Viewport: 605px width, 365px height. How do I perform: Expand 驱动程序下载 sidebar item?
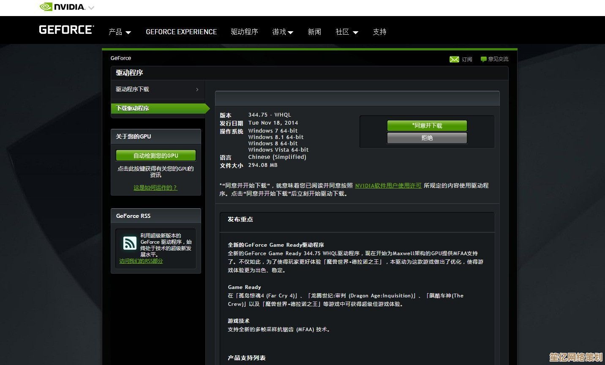pos(158,90)
